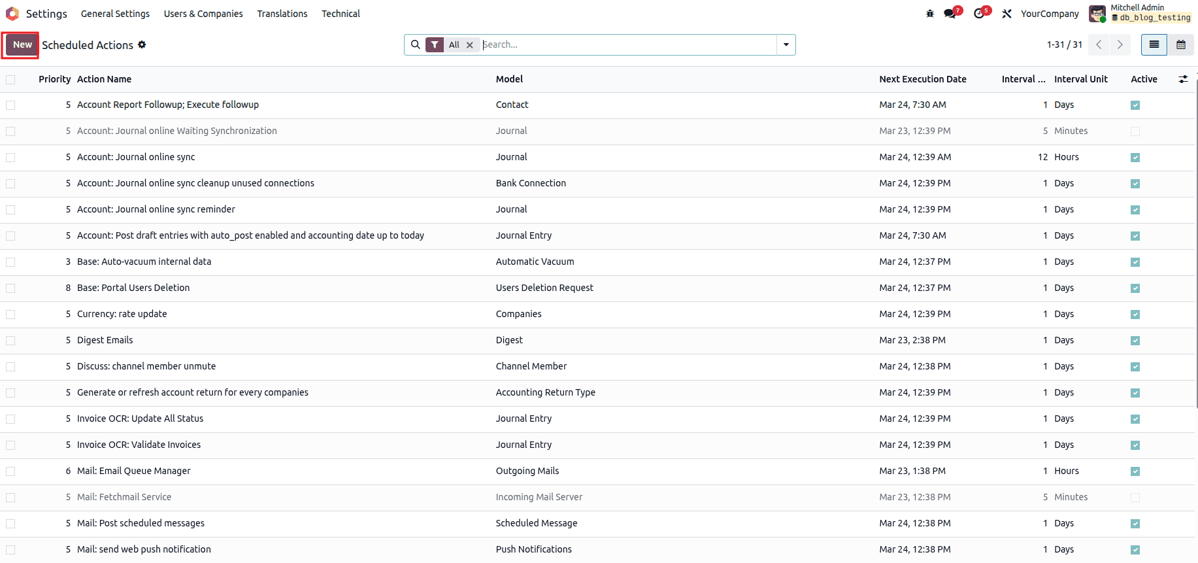
Task: Open the developer tools wrench icon
Action: pyautogui.click(x=1007, y=14)
